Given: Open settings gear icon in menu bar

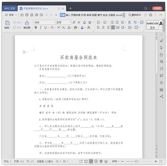Looking at the screenshot, I should pyautogui.click(x=151, y=15).
